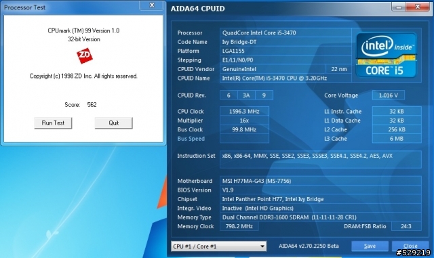The height and width of the screenshot is (258, 434).
Task: Click memory type value Dual Channel DDR3-1600
Action: click(x=321, y=217)
